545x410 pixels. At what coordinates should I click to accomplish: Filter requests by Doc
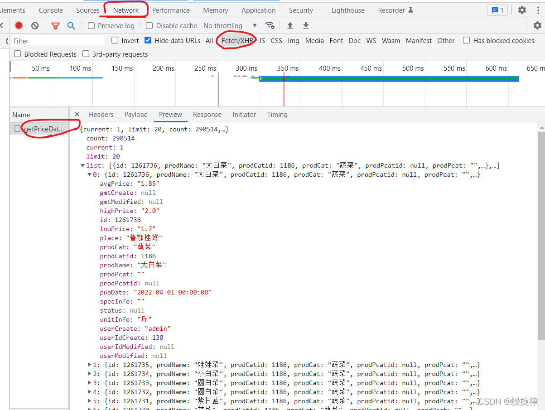pyautogui.click(x=355, y=40)
